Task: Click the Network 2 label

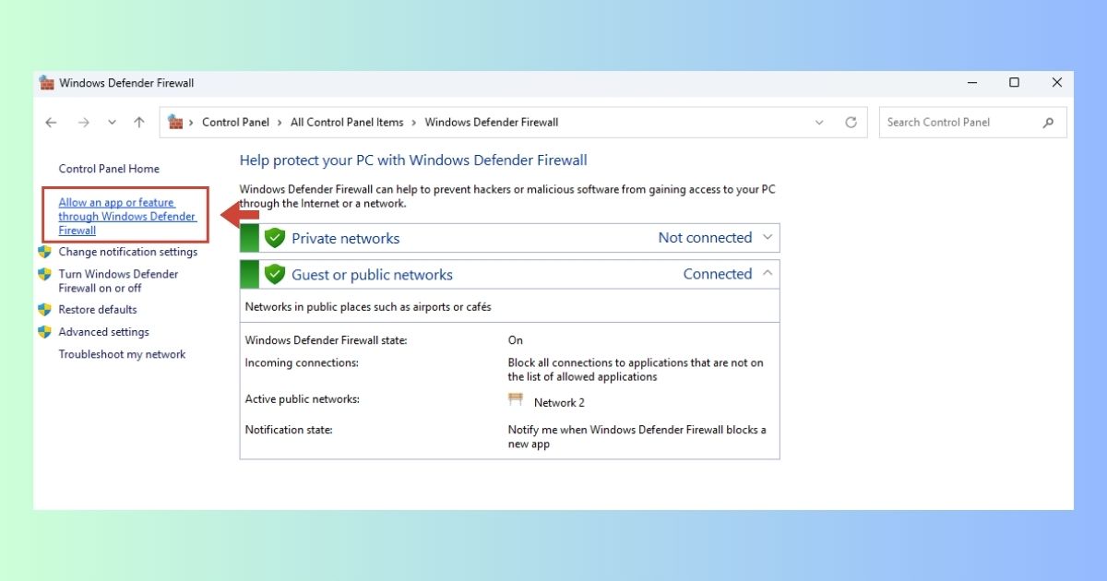Action: (x=559, y=402)
